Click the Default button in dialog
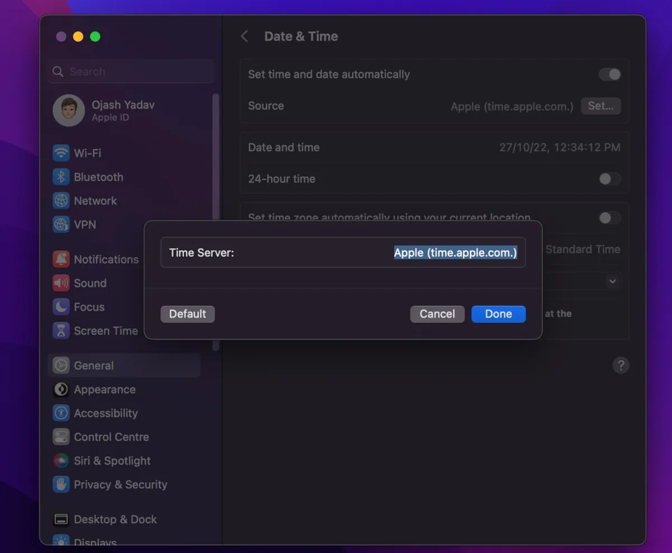The height and width of the screenshot is (553, 672). pyautogui.click(x=188, y=314)
